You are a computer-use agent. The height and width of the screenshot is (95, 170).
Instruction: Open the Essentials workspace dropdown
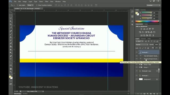pos(153,5)
